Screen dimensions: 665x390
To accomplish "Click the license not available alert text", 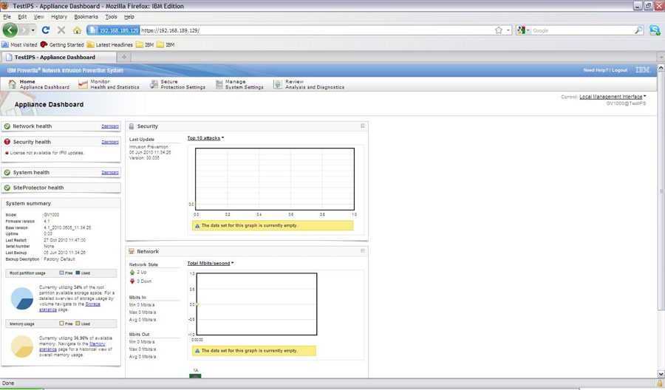I will click(x=47, y=153).
